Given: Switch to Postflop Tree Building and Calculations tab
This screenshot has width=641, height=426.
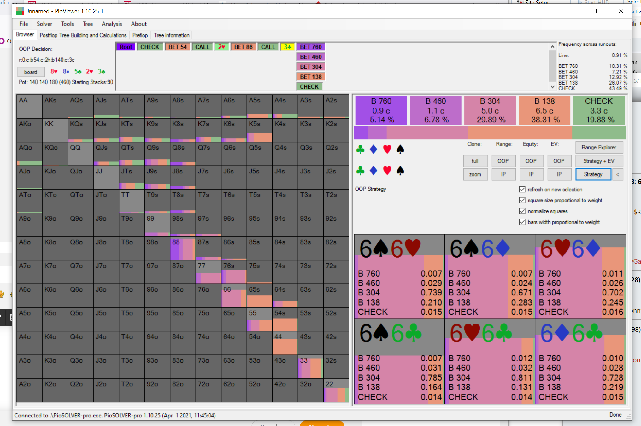Looking at the screenshot, I should pyautogui.click(x=83, y=35).
